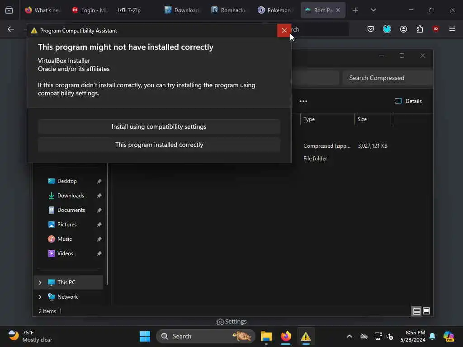Unpin Videos using its pin icon
The width and height of the screenshot is (463, 347).
(x=99, y=253)
